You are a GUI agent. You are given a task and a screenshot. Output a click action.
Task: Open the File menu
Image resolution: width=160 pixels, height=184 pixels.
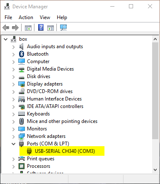click(x=8, y=17)
